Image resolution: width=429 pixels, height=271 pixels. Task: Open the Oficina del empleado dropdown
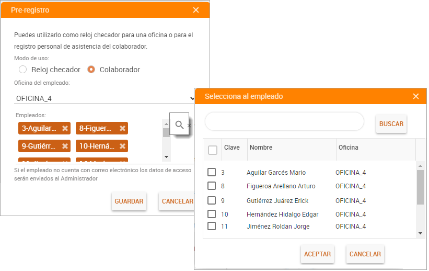click(105, 98)
